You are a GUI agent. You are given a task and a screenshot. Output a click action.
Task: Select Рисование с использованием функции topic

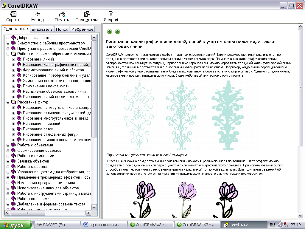pos(57,140)
